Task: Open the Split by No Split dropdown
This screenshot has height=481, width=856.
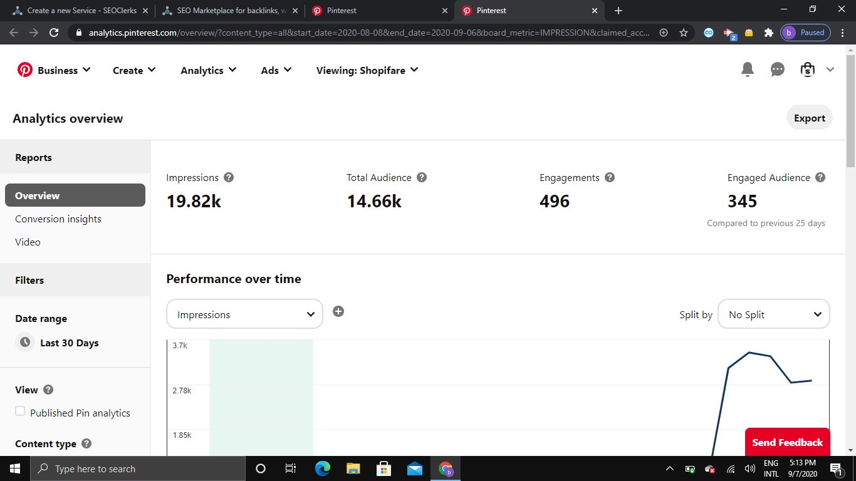Action: pyautogui.click(x=774, y=314)
